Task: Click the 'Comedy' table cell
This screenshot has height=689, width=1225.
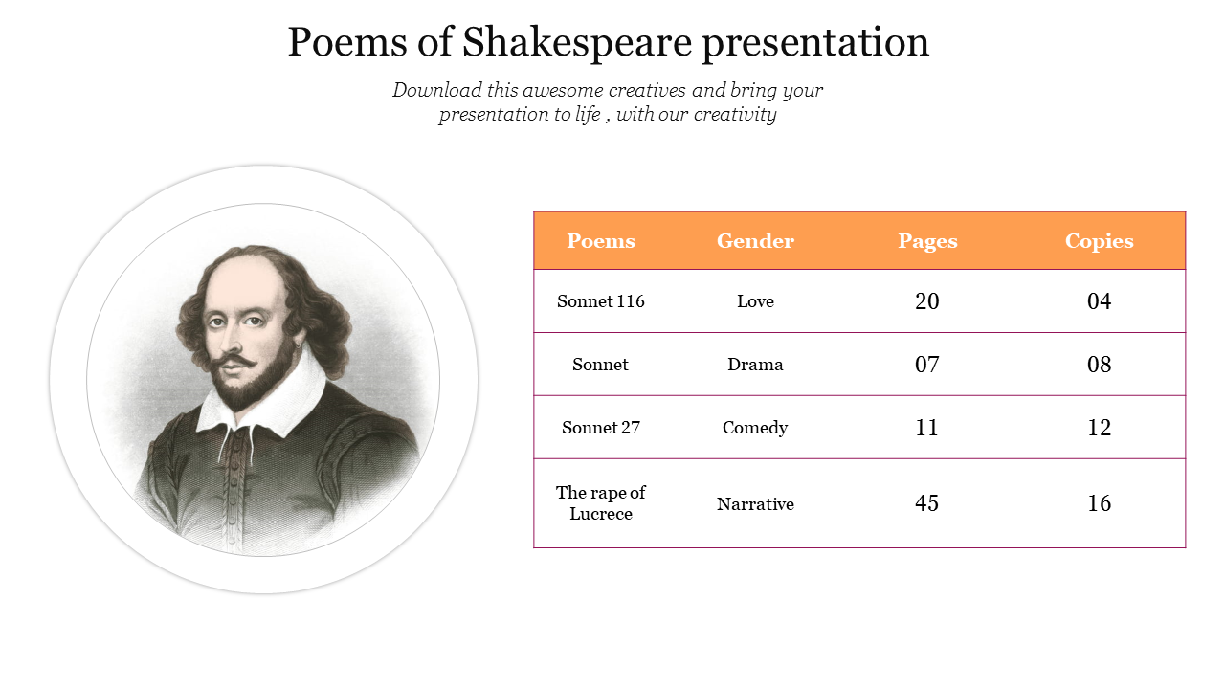Action: [x=755, y=428]
